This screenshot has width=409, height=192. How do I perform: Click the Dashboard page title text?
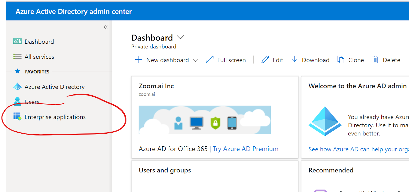(152, 38)
